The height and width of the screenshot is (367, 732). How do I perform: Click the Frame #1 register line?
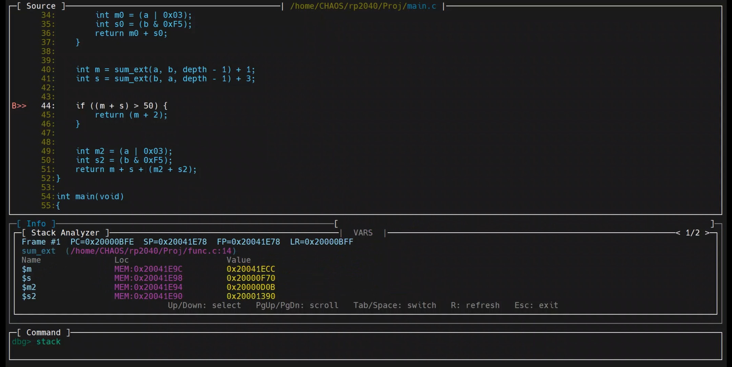pos(187,242)
